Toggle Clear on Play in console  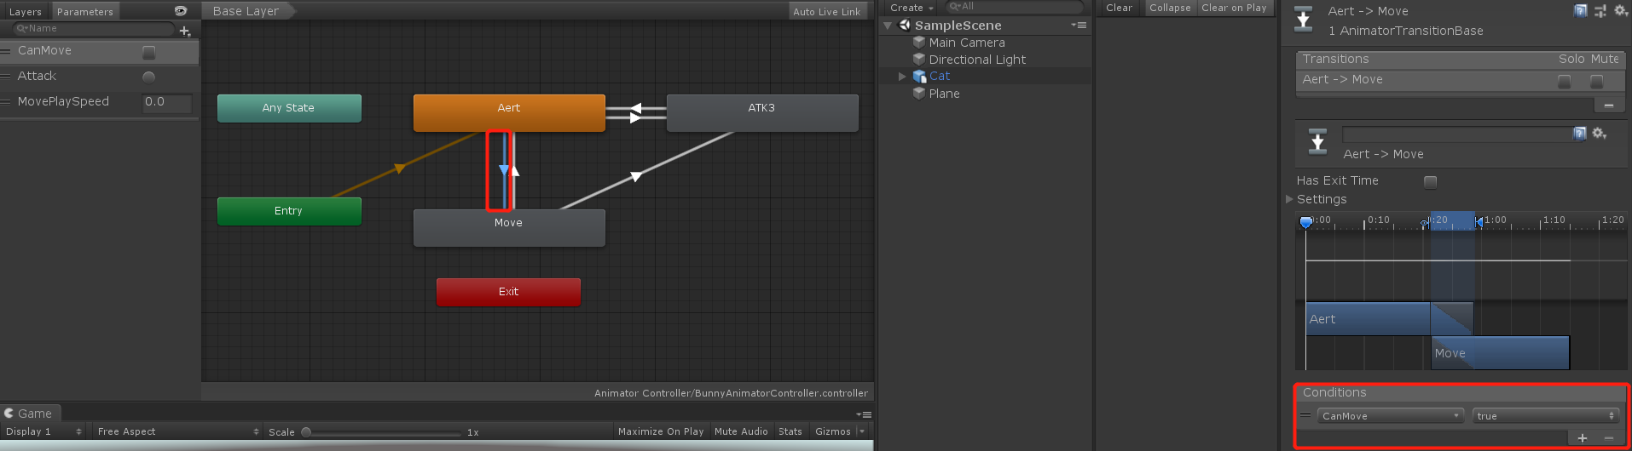pos(1234,8)
